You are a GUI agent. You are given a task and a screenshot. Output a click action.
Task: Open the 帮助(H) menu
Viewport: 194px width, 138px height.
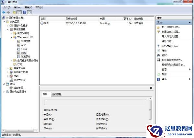click(39, 7)
